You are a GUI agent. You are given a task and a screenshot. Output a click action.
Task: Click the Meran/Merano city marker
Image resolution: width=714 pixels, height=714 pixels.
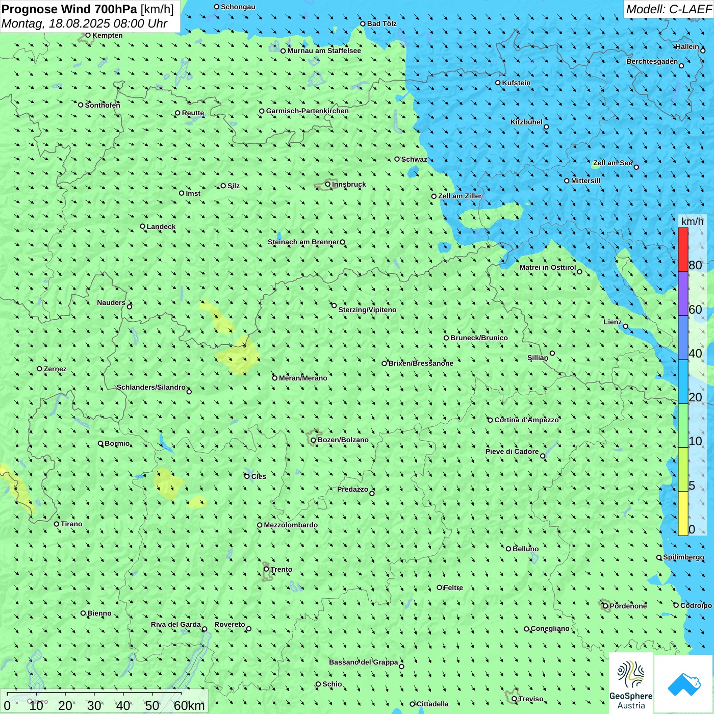275,378
